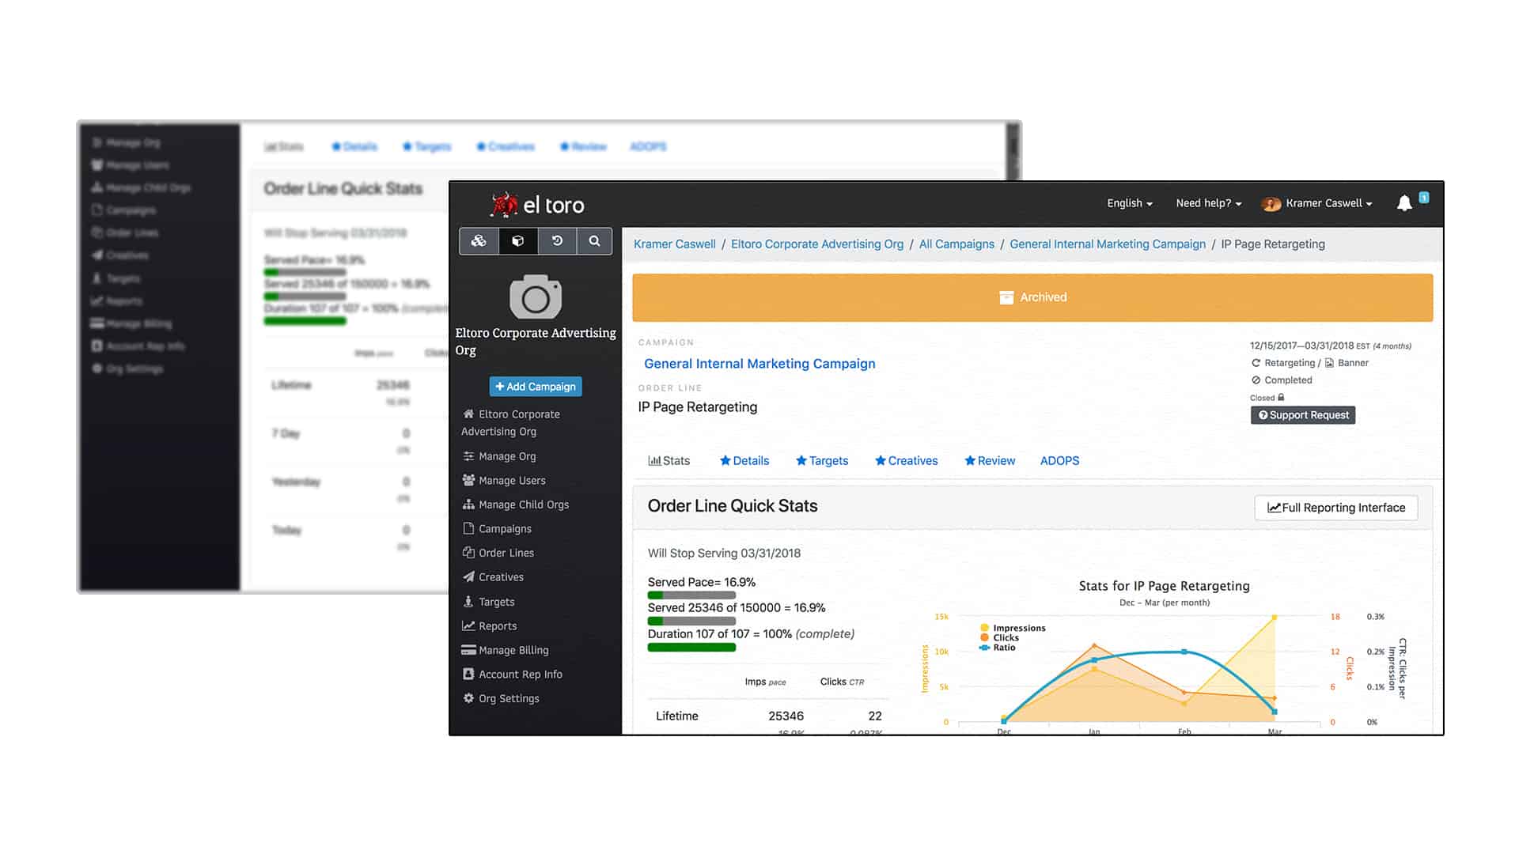The width and height of the screenshot is (1519, 854).
Task: Click General Internal Marketing Campaign breadcrumb
Action: [x=1108, y=244]
